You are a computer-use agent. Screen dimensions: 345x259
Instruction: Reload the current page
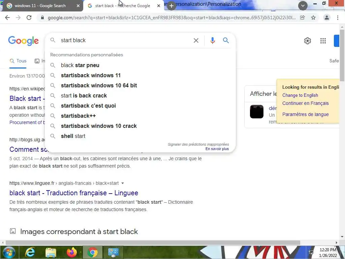(x=29, y=18)
